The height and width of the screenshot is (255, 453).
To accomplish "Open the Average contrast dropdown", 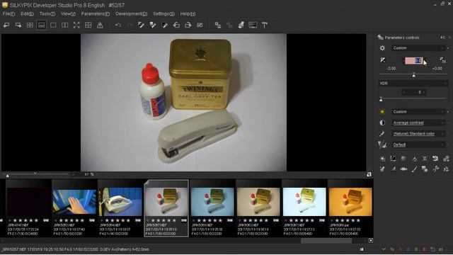I will (418, 123).
